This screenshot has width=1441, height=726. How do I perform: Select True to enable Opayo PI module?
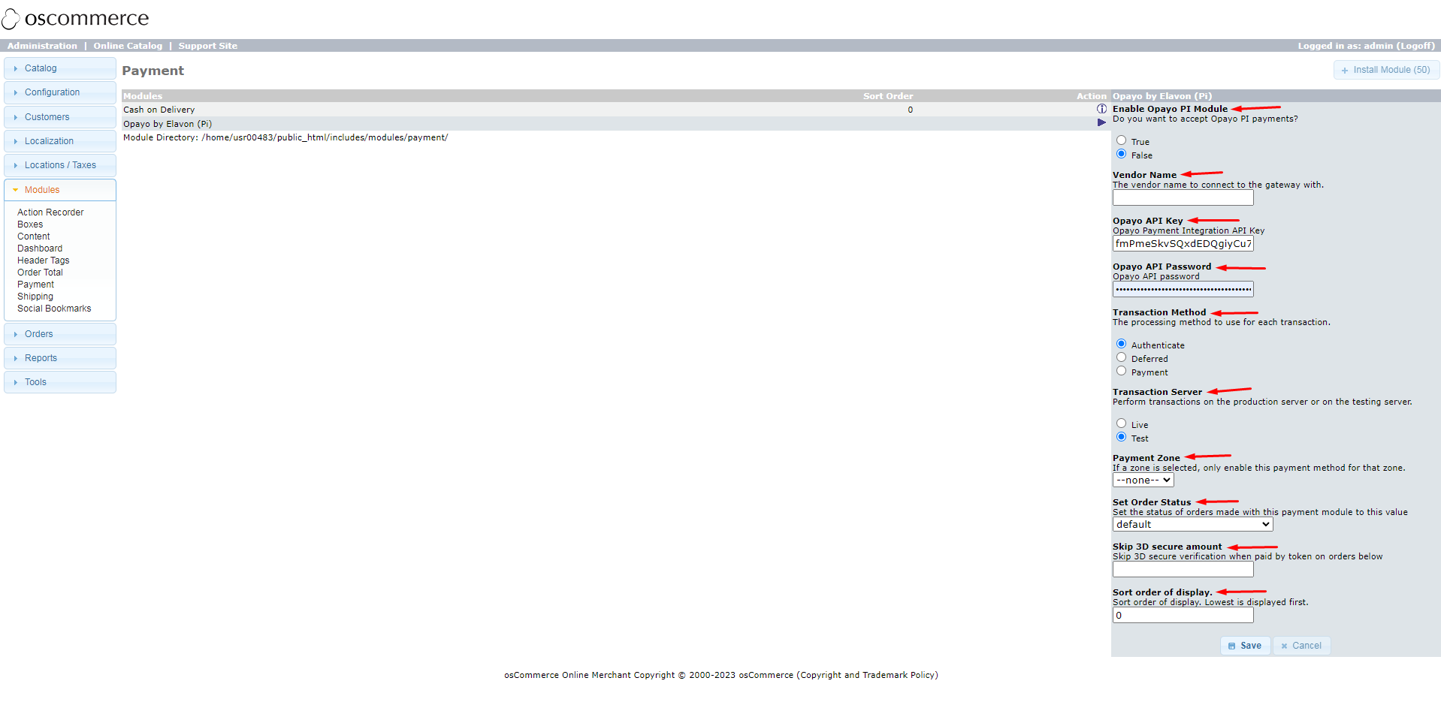(x=1121, y=140)
